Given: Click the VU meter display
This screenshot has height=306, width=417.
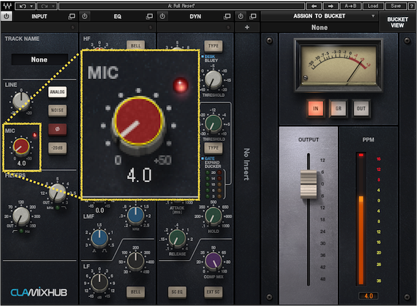Looking at the screenshot, I should (x=339, y=65).
